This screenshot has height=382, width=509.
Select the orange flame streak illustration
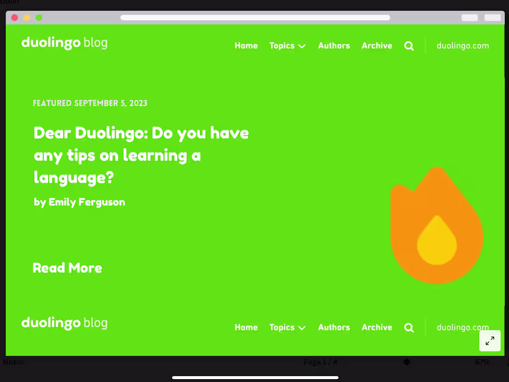coord(437,225)
